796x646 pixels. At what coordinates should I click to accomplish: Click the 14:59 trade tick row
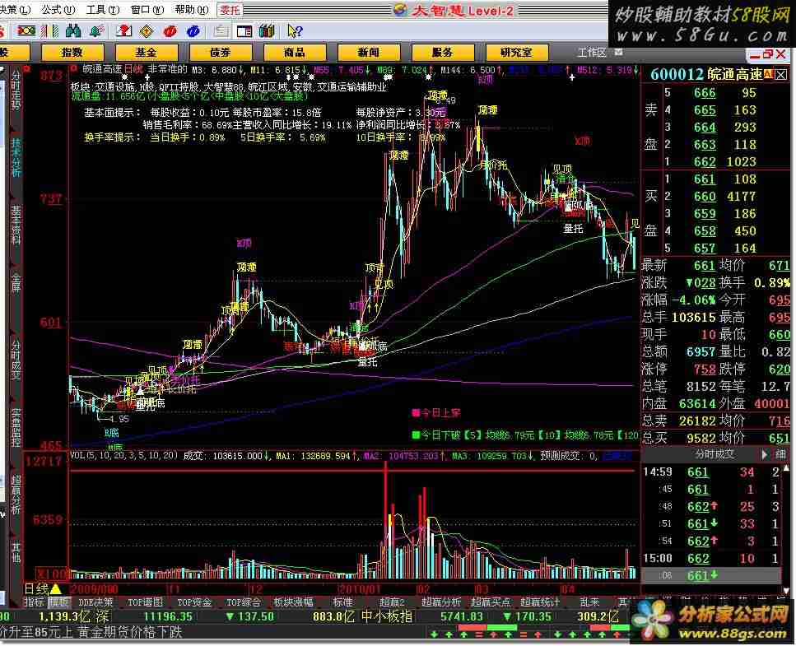pyautogui.click(x=712, y=472)
